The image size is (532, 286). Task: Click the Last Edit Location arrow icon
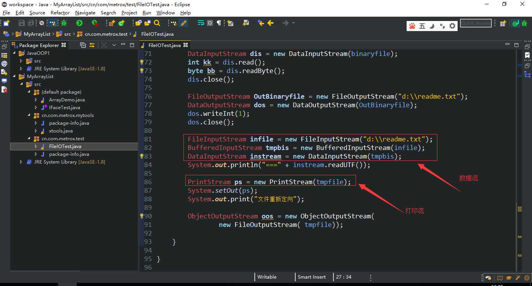(x=261, y=23)
